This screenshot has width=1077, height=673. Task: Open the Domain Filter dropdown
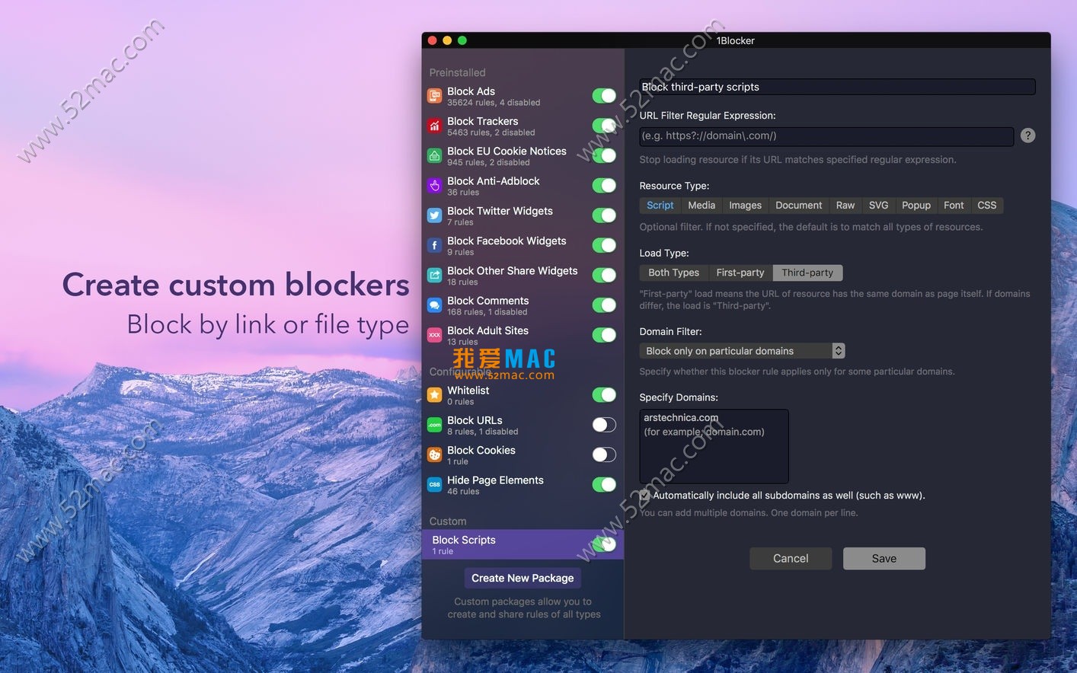838,350
